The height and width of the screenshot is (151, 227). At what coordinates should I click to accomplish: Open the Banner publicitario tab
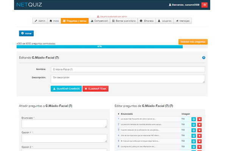pos(123,21)
